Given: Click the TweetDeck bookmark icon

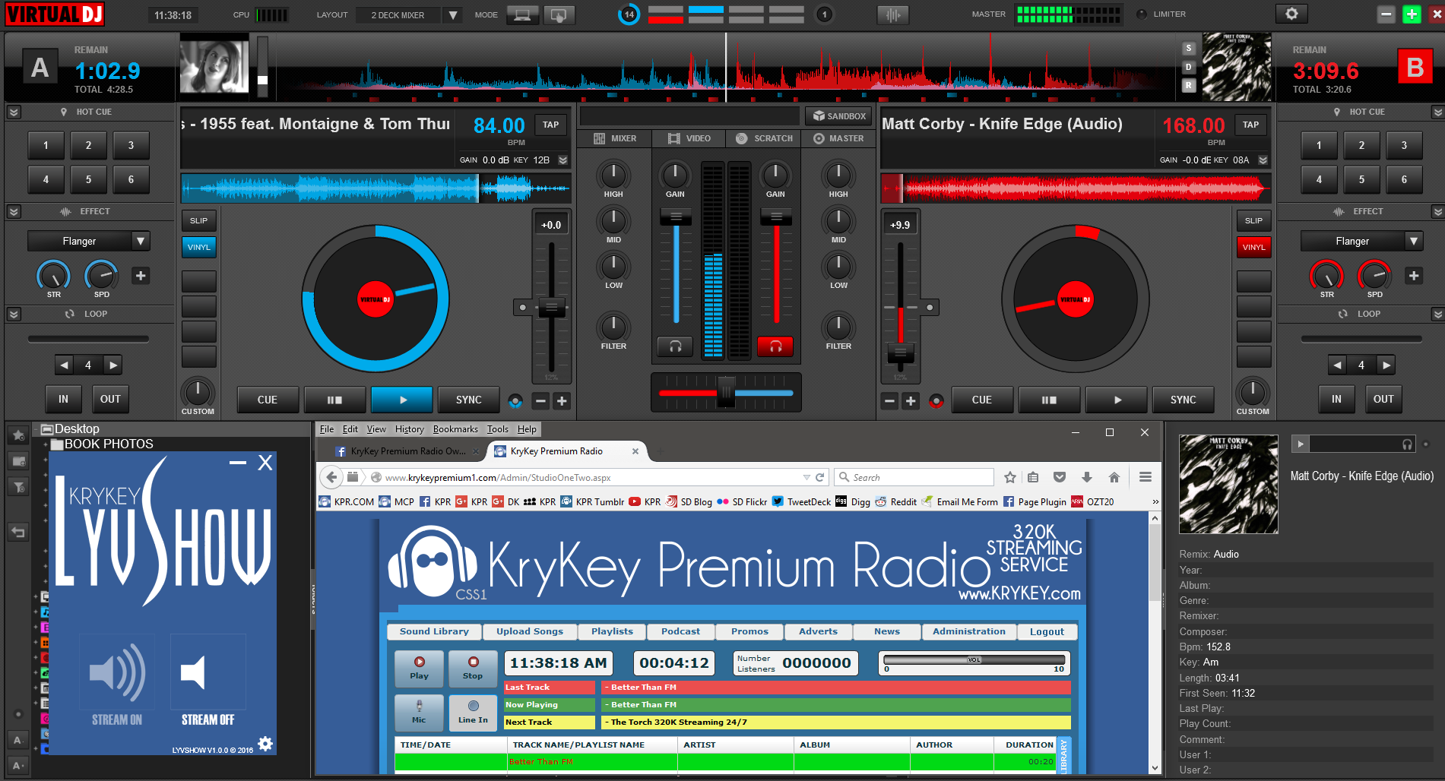Looking at the screenshot, I should click(x=777, y=501).
